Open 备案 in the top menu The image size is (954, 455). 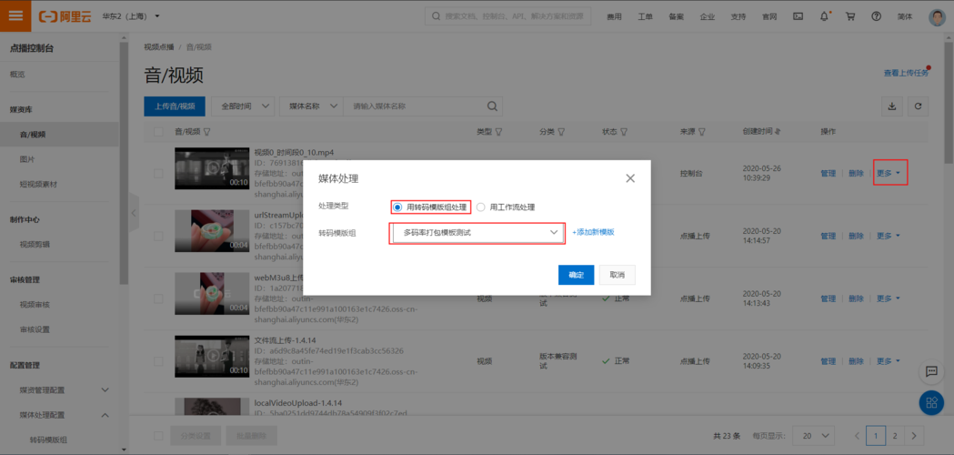[x=676, y=16]
